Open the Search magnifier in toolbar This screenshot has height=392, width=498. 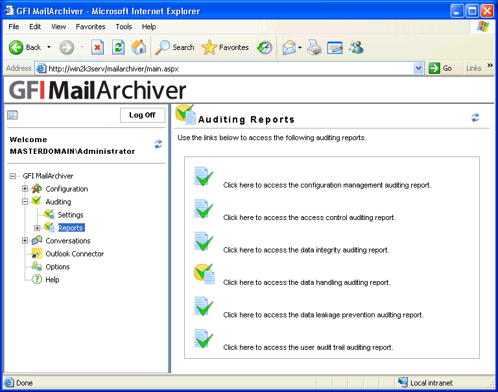(x=162, y=47)
